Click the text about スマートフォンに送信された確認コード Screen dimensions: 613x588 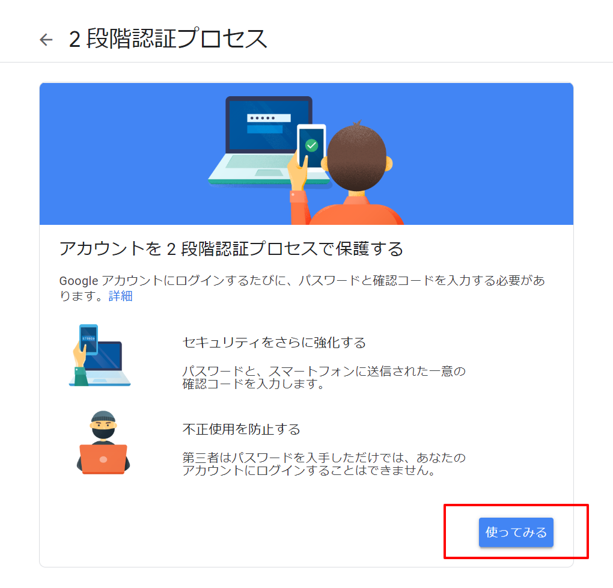(324, 377)
